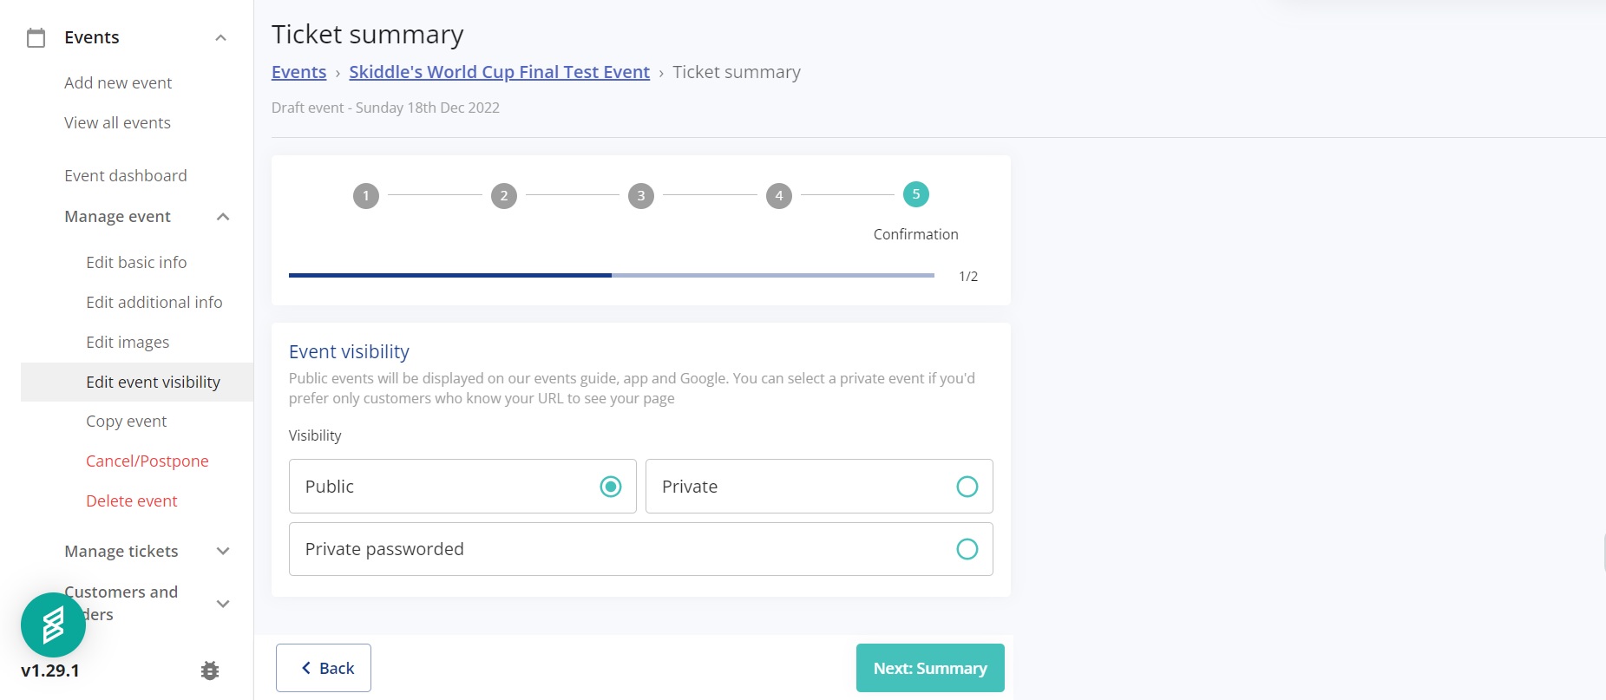Go to step 1 circle
Screen dimensions: 1606x700
coord(366,196)
